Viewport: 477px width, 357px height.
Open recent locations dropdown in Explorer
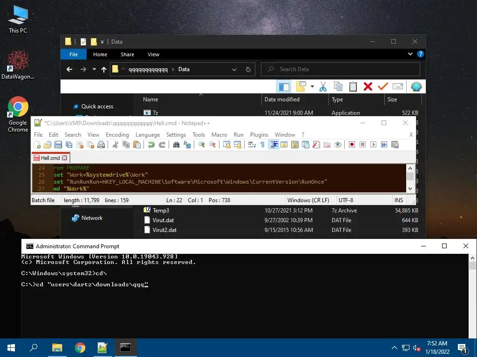[94, 69]
